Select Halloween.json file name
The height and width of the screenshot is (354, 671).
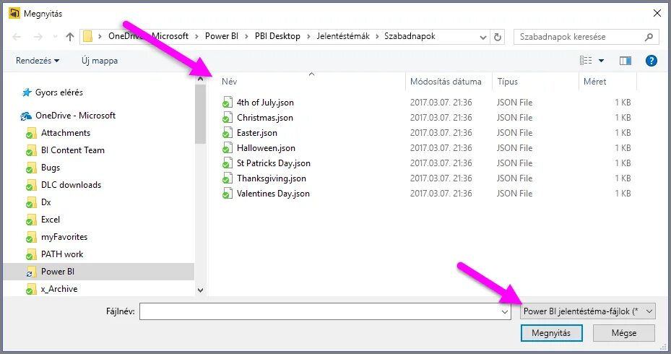(x=266, y=148)
